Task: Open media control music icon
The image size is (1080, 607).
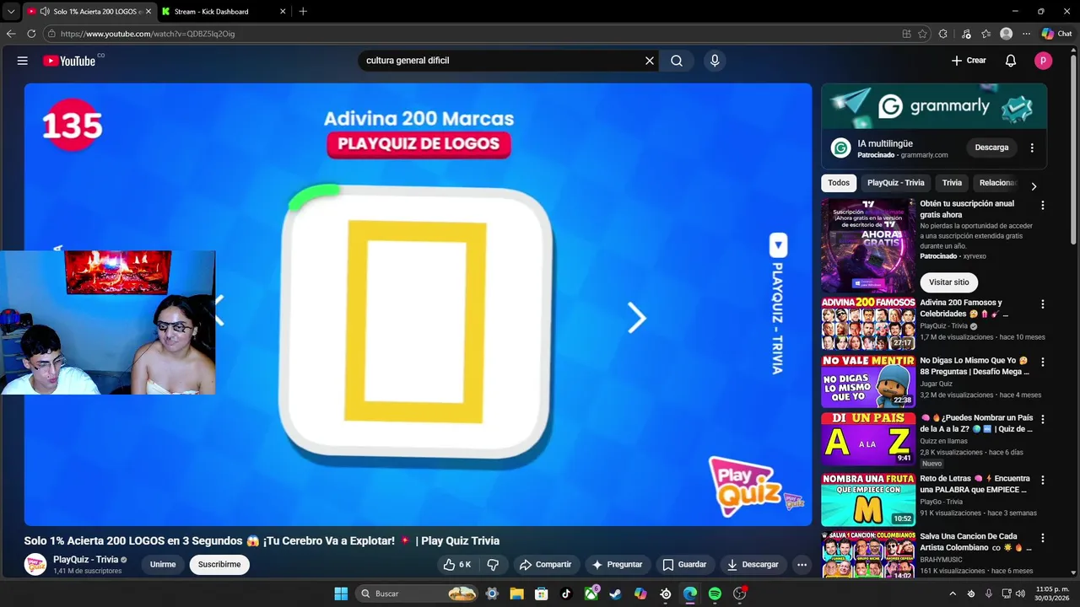Action: click(966, 34)
